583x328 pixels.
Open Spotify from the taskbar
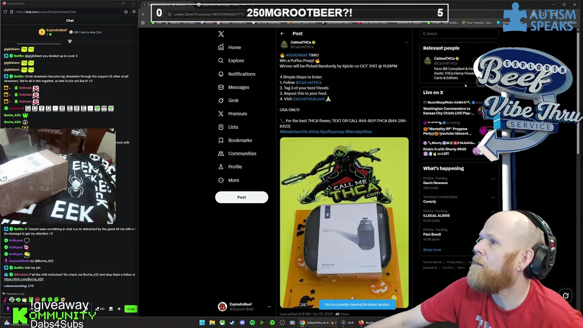click(x=252, y=323)
